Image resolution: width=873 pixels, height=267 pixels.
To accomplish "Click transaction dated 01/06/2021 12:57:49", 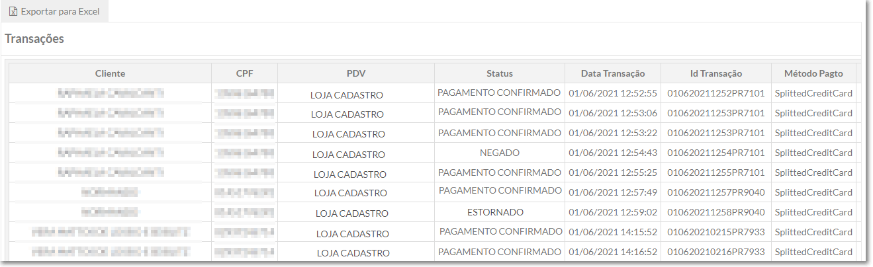I will point(613,192).
